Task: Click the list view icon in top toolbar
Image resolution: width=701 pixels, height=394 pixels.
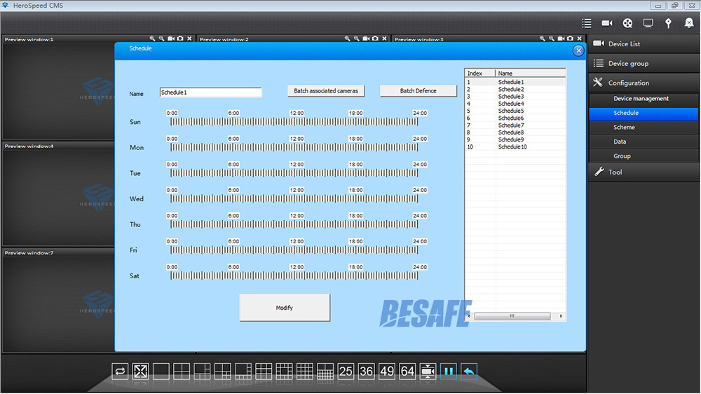Action: tap(587, 23)
